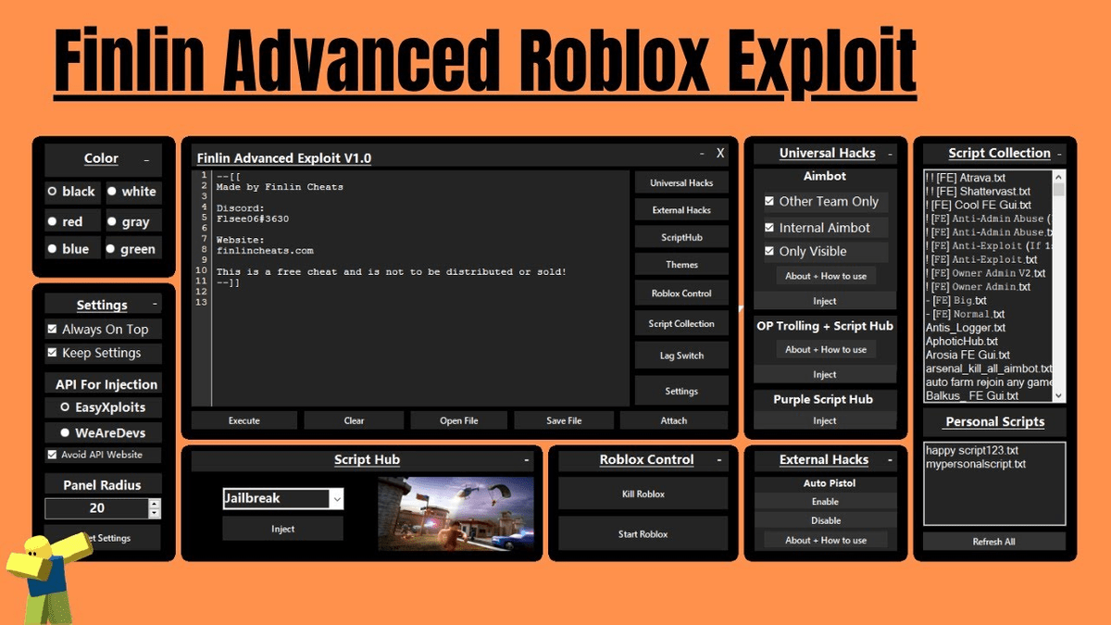
Task: Select "! ! [FE] Shattervast.txt" script
Action: (x=977, y=192)
